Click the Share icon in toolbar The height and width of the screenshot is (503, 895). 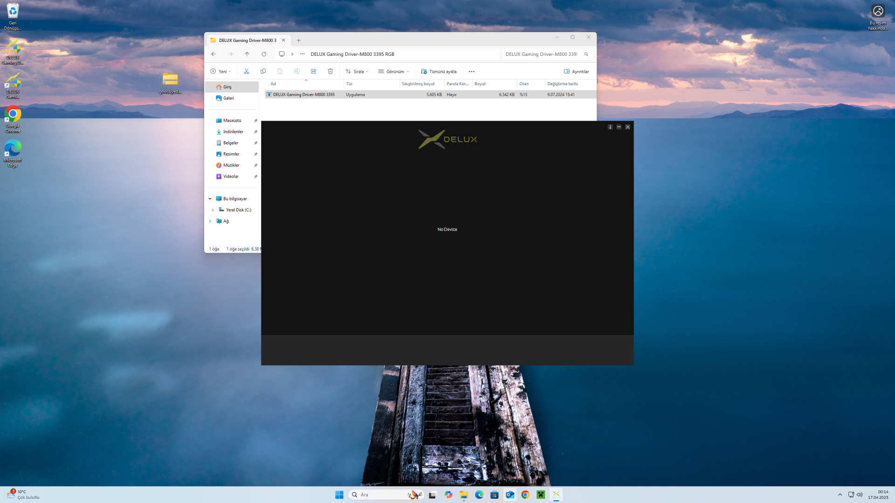(313, 71)
